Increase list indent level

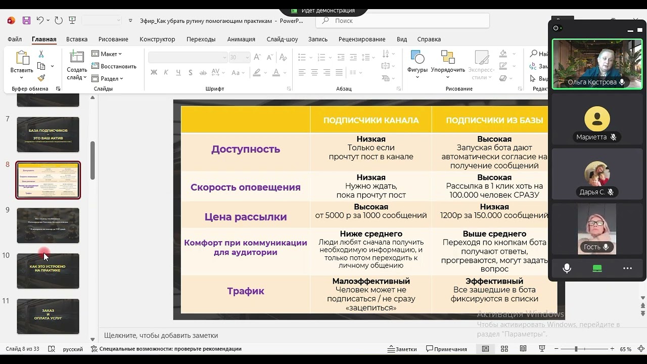[353, 58]
